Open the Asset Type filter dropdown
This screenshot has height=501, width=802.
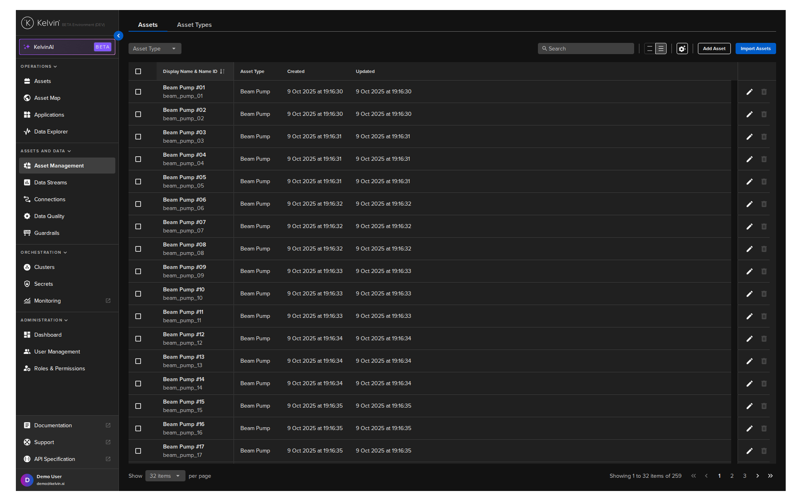coord(155,49)
